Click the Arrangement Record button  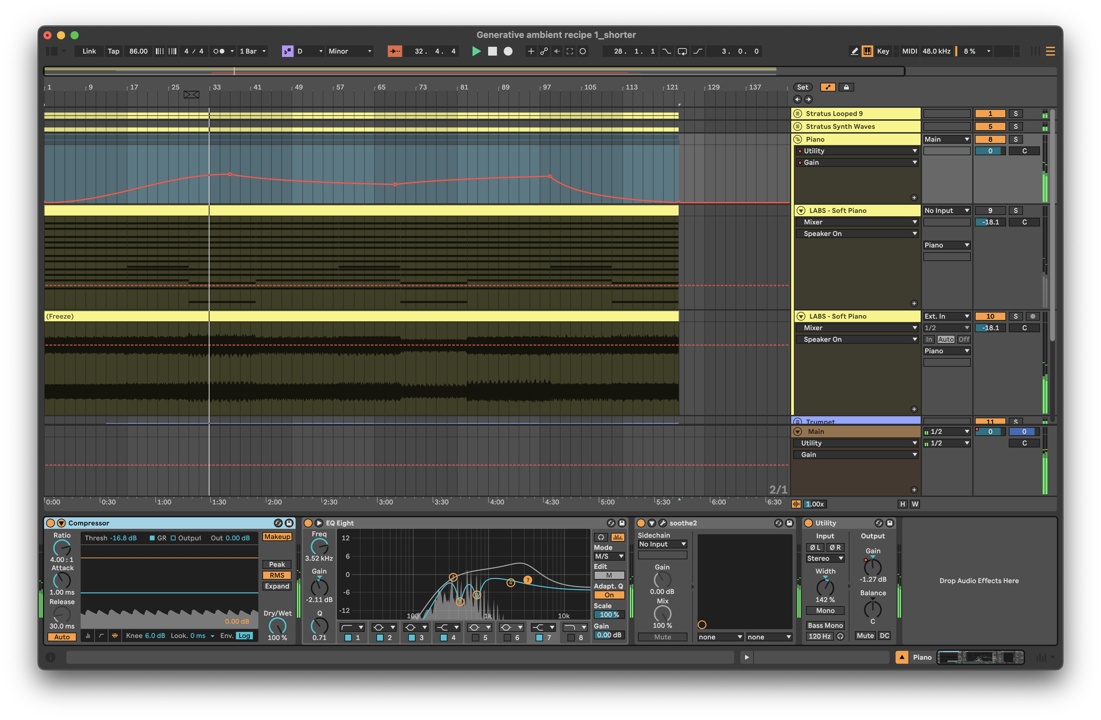(508, 52)
